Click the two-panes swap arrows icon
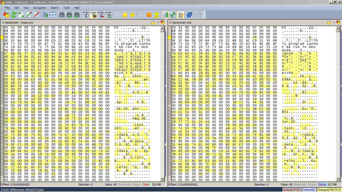The width and height of the screenshot is (342, 192). pos(173,15)
